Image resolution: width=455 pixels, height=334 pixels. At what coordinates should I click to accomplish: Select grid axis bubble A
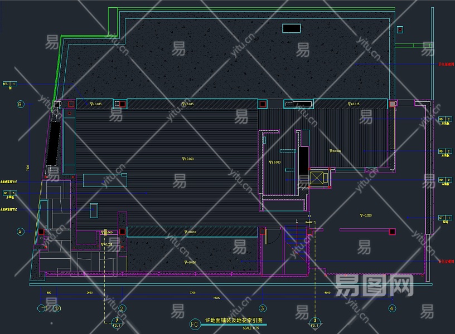(20, 232)
